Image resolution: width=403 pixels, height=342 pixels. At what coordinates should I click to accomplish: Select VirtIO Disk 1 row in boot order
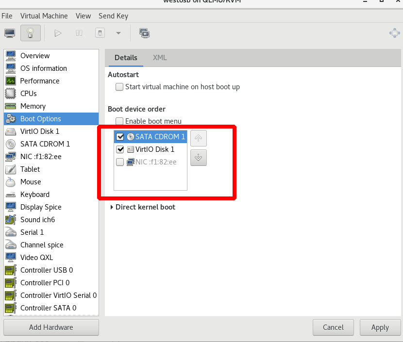tap(151, 149)
